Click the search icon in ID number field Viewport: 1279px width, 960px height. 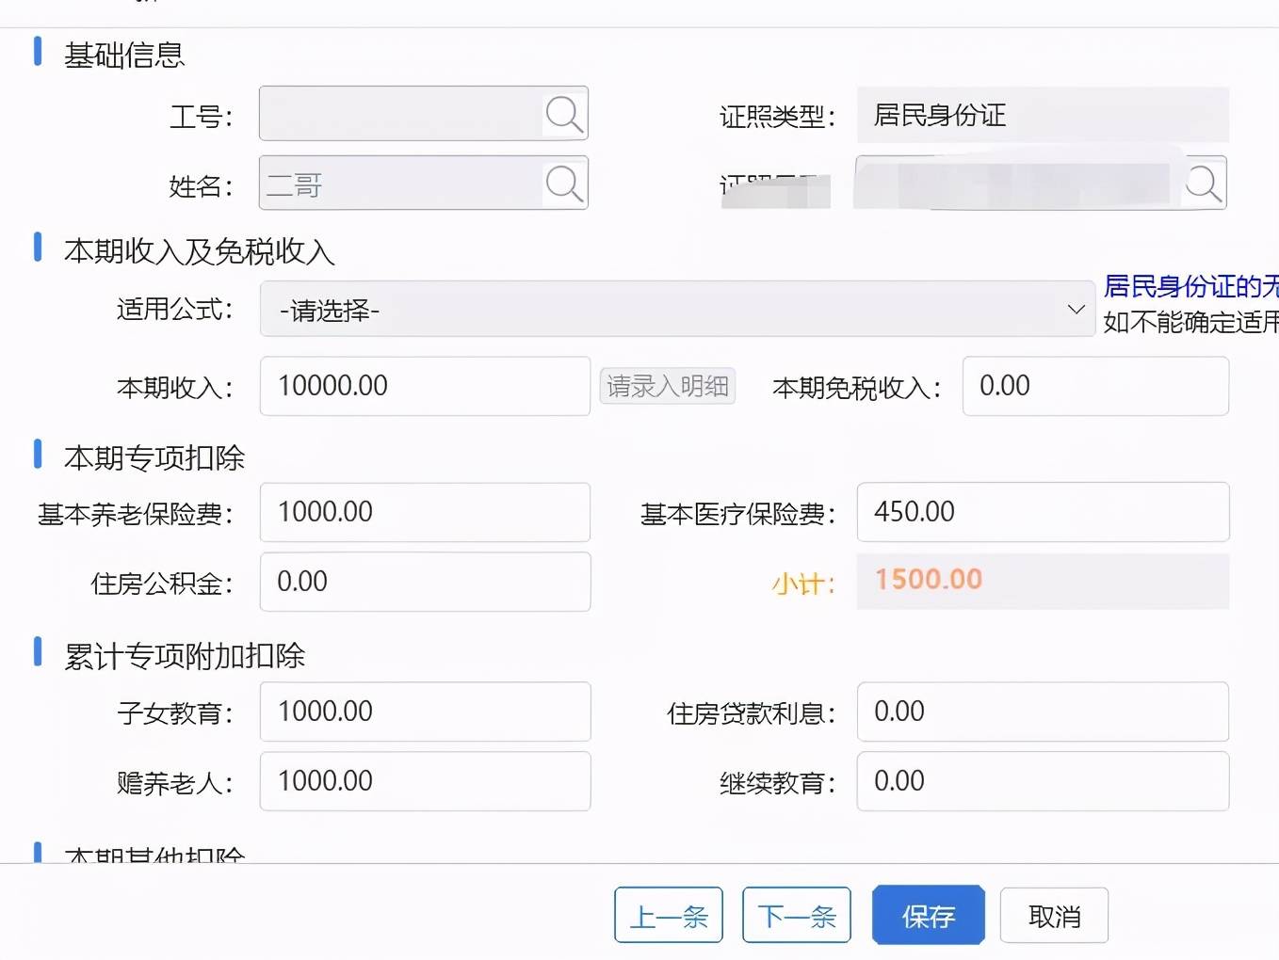point(1204,183)
